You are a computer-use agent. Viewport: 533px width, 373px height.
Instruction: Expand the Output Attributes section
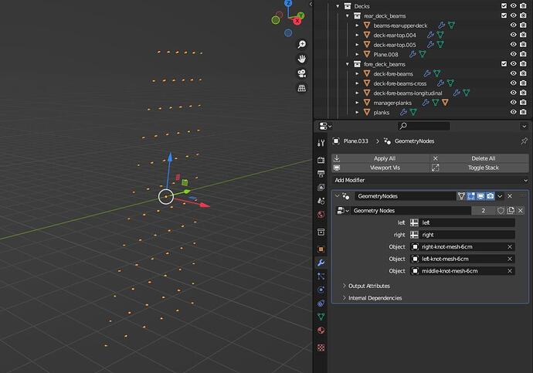click(368, 286)
